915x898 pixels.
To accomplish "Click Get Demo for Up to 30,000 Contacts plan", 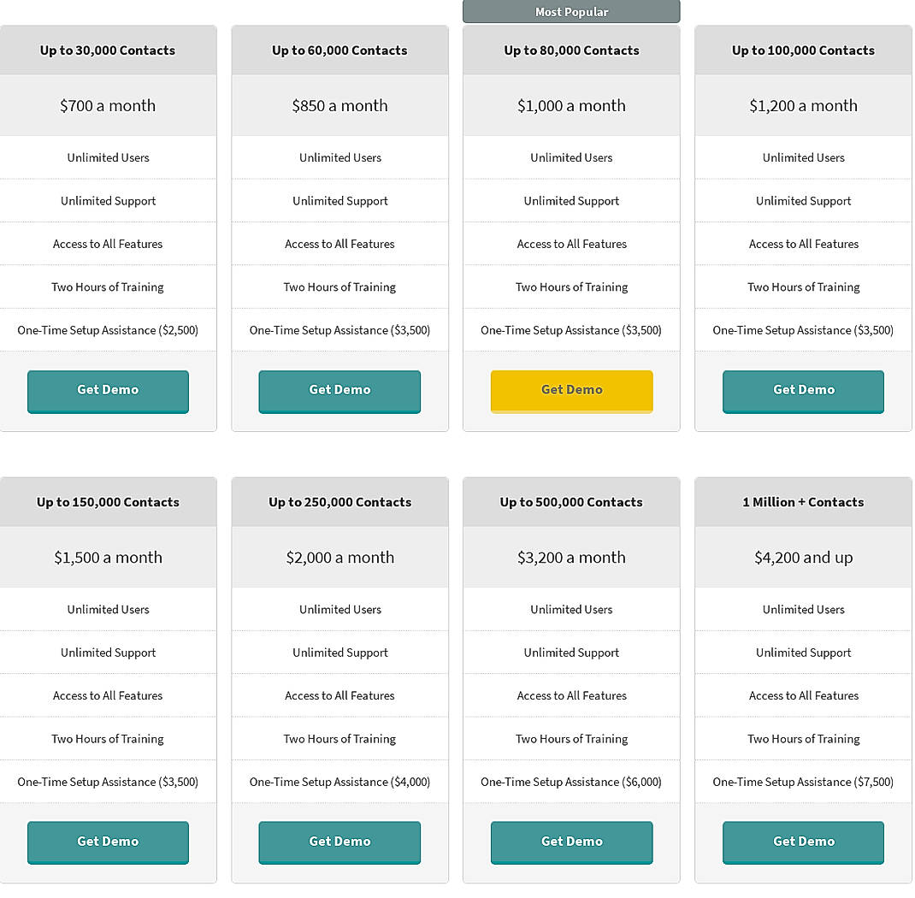I will tap(108, 390).
